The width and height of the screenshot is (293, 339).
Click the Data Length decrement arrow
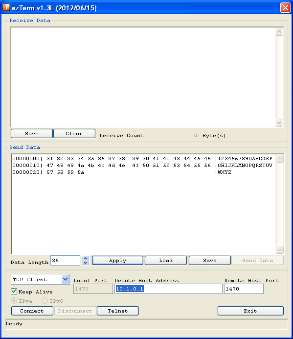tap(86, 263)
